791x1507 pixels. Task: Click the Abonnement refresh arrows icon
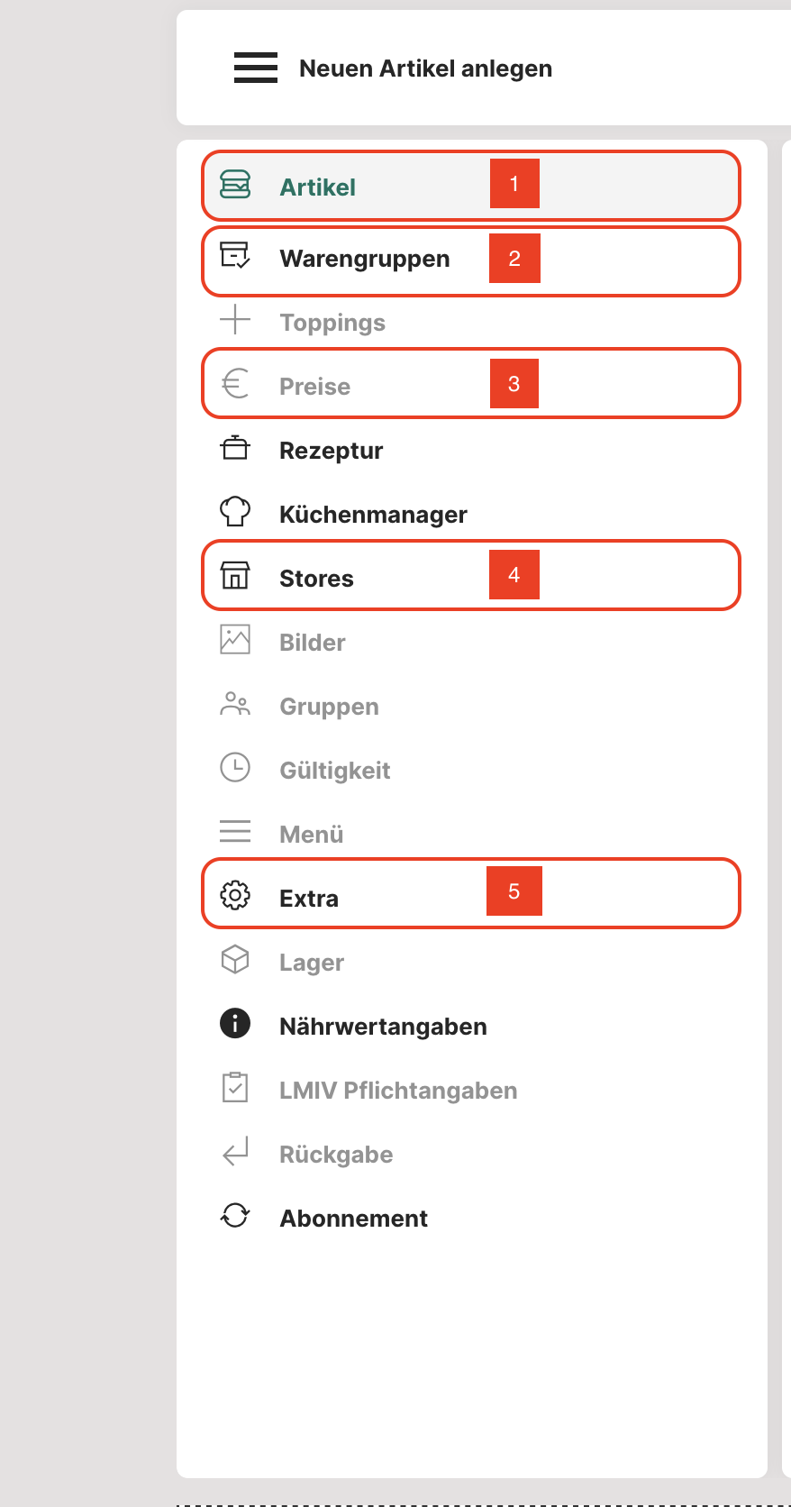pos(235,1215)
